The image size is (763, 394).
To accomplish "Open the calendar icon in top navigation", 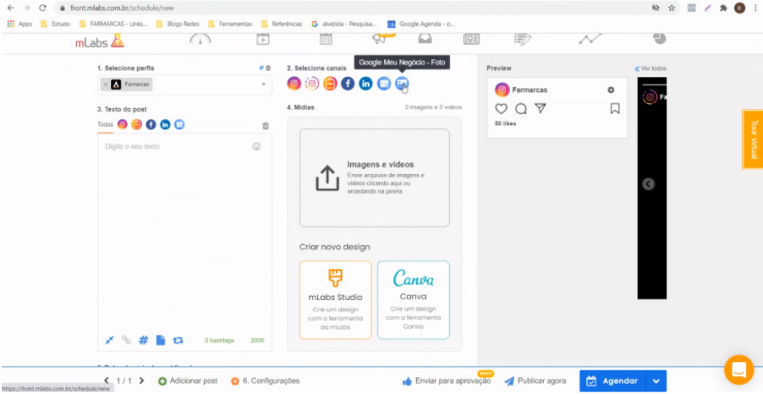I will (326, 39).
